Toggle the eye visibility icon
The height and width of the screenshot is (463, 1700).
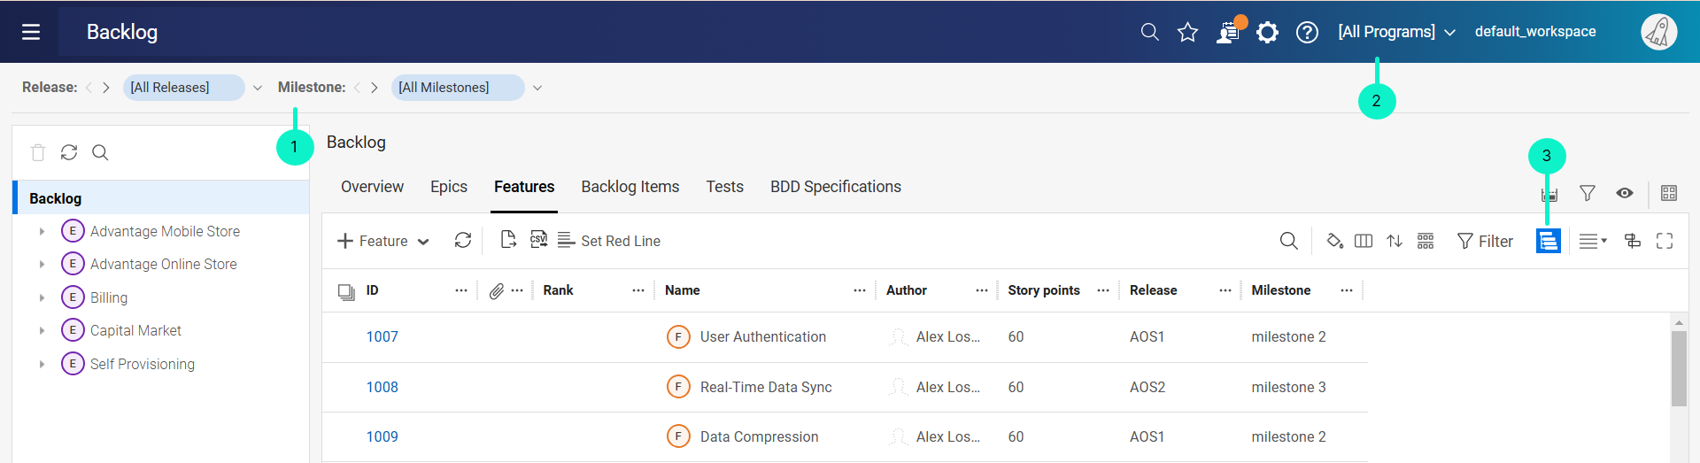coord(1625,193)
